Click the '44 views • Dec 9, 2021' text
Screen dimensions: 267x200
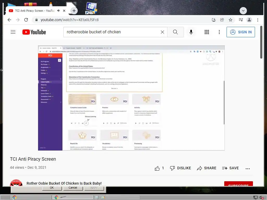pos(28,167)
